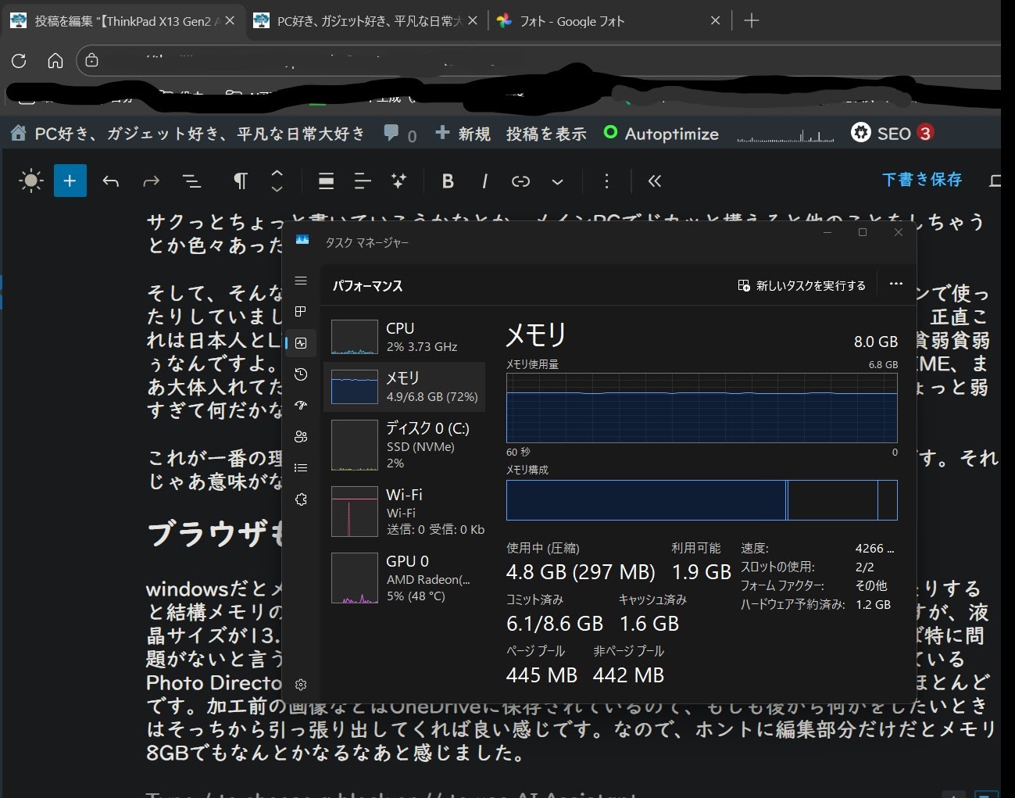Click 下書き保存 to save the draft

click(x=921, y=180)
